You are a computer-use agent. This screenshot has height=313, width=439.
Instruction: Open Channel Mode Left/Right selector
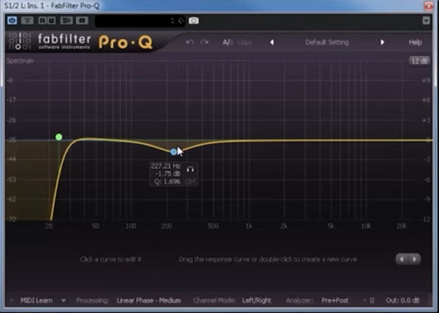257,301
